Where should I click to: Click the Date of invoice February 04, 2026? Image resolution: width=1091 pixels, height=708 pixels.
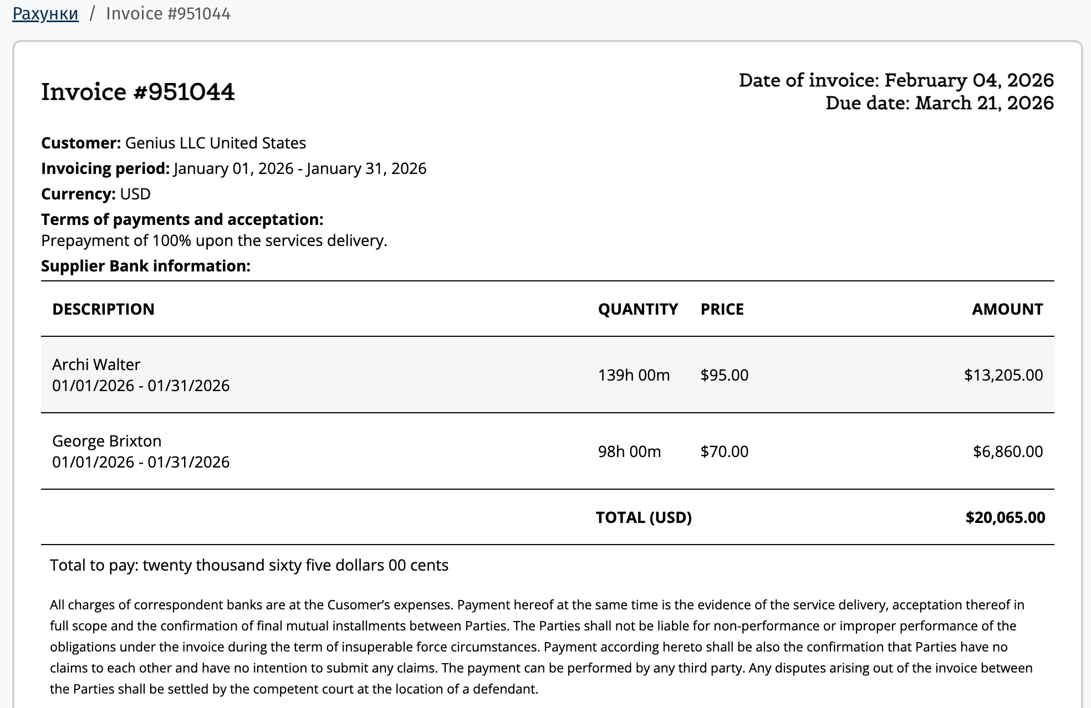[x=896, y=80]
